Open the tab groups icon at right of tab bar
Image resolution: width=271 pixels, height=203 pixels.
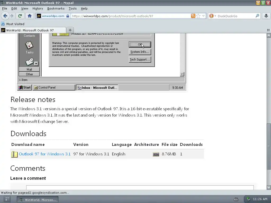click(268, 30)
